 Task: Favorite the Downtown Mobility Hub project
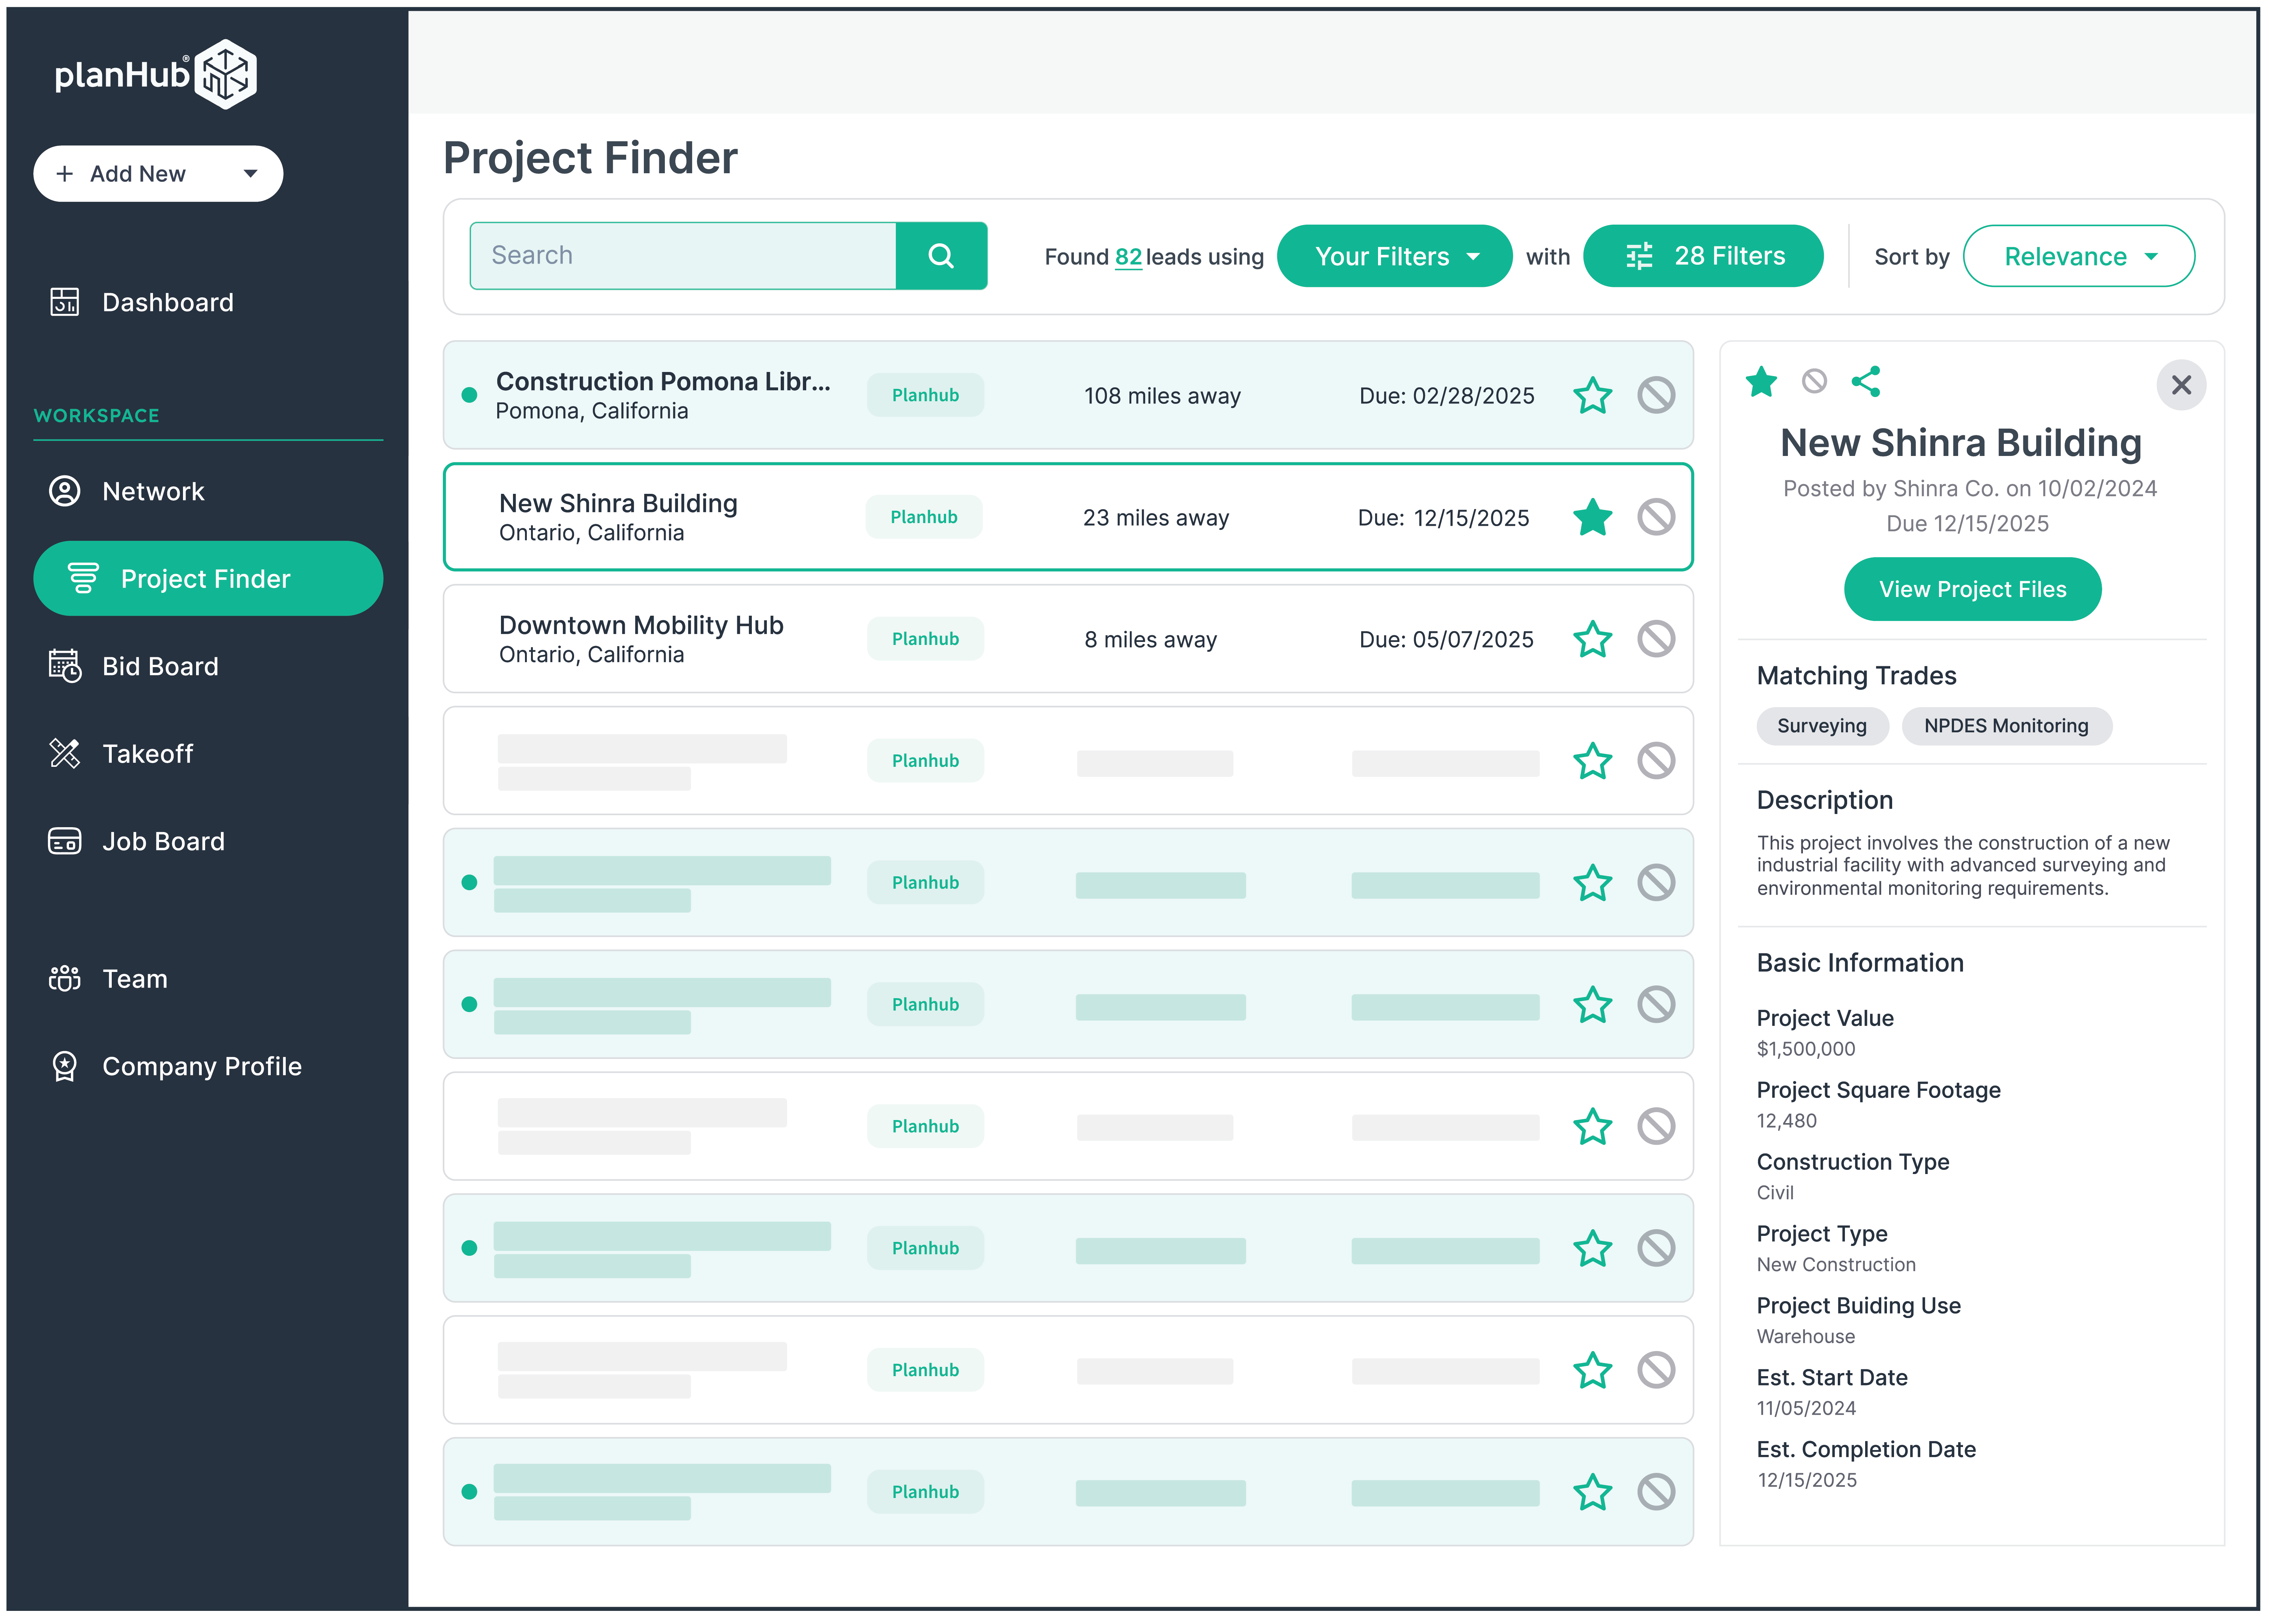coord(1592,639)
